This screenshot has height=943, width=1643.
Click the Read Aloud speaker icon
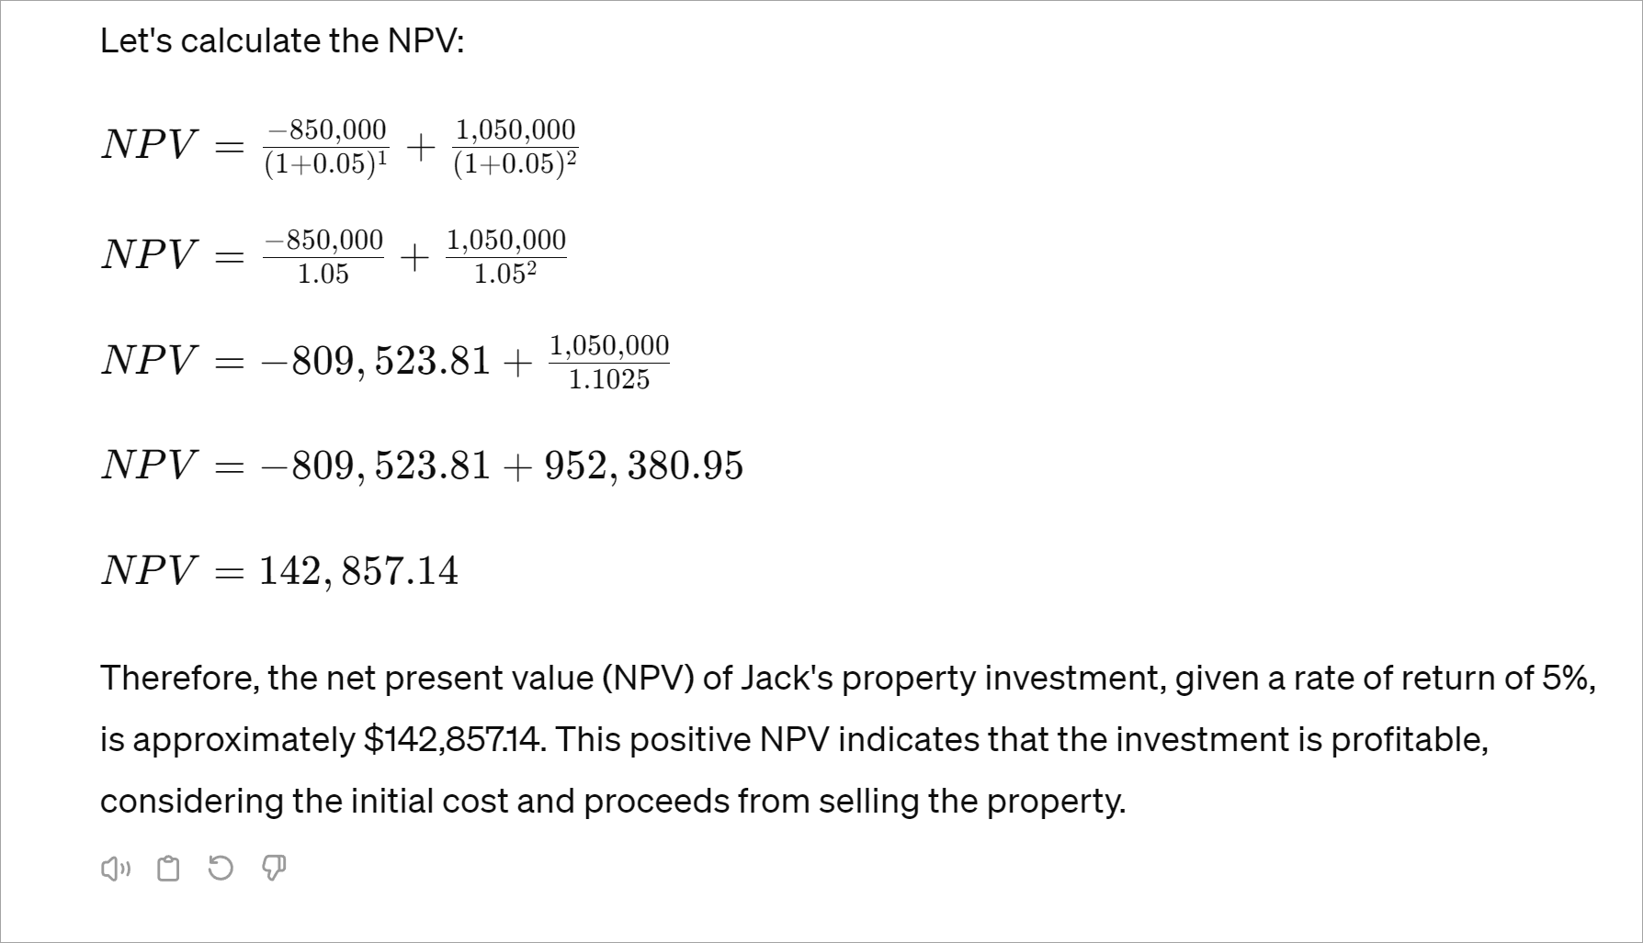pyautogui.click(x=115, y=869)
